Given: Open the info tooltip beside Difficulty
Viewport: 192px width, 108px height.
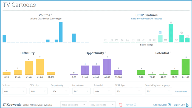Looking at the screenshot, I should pos(36,52).
